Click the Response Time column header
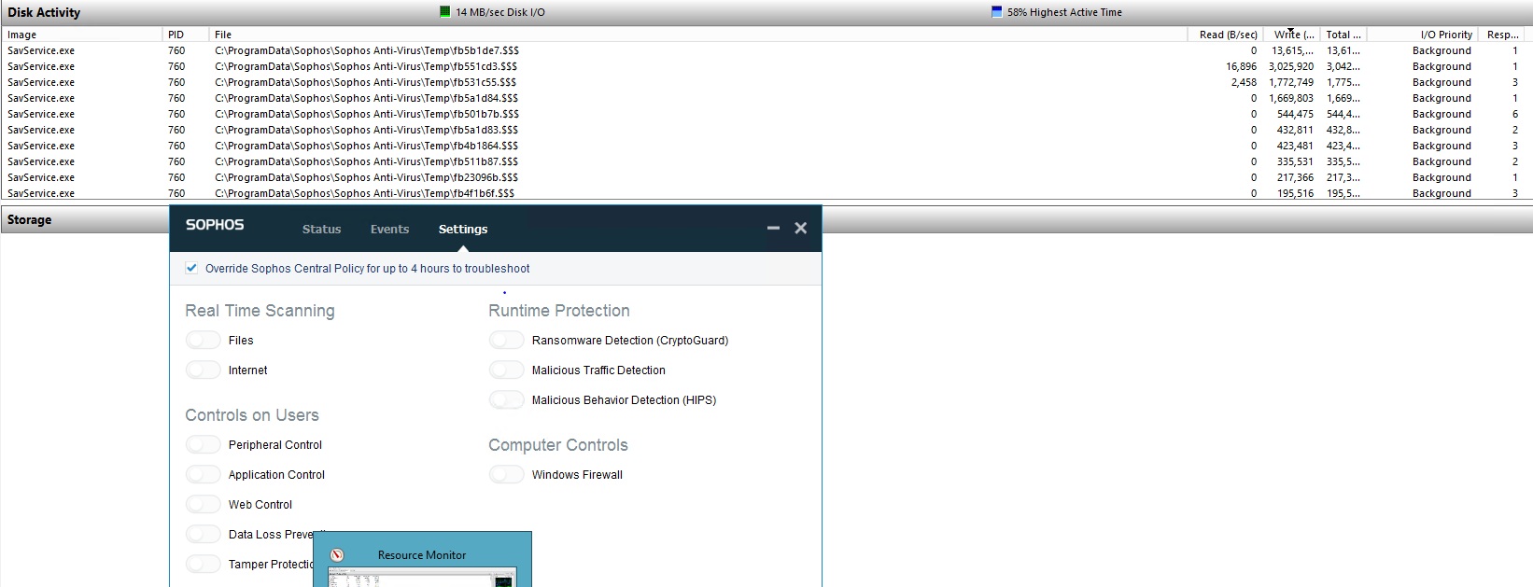1533x587 pixels. [1503, 35]
